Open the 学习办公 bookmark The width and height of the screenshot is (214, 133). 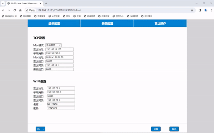click(118, 16)
